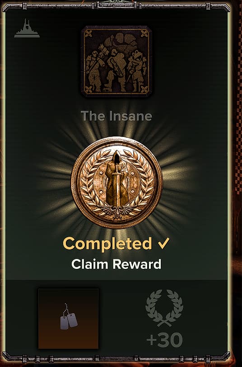Click the winged emblem at the medal's base
The height and width of the screenshot is (367, 242).
pos(116,212)
